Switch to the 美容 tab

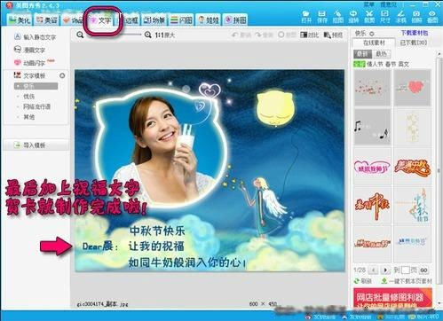tap(46, 20)
